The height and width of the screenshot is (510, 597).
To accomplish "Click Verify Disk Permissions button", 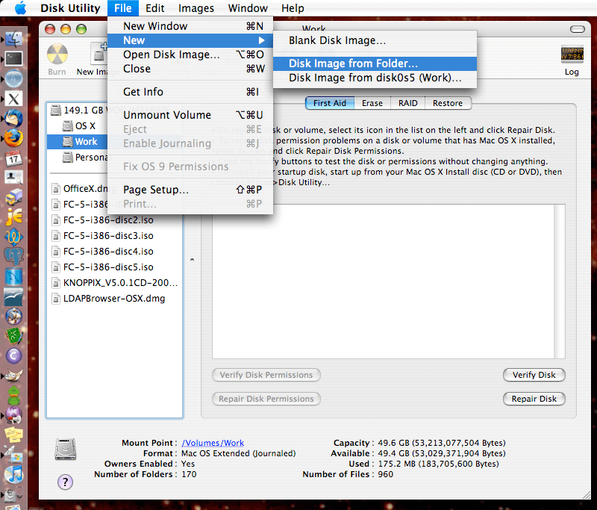I will (266, 375).
